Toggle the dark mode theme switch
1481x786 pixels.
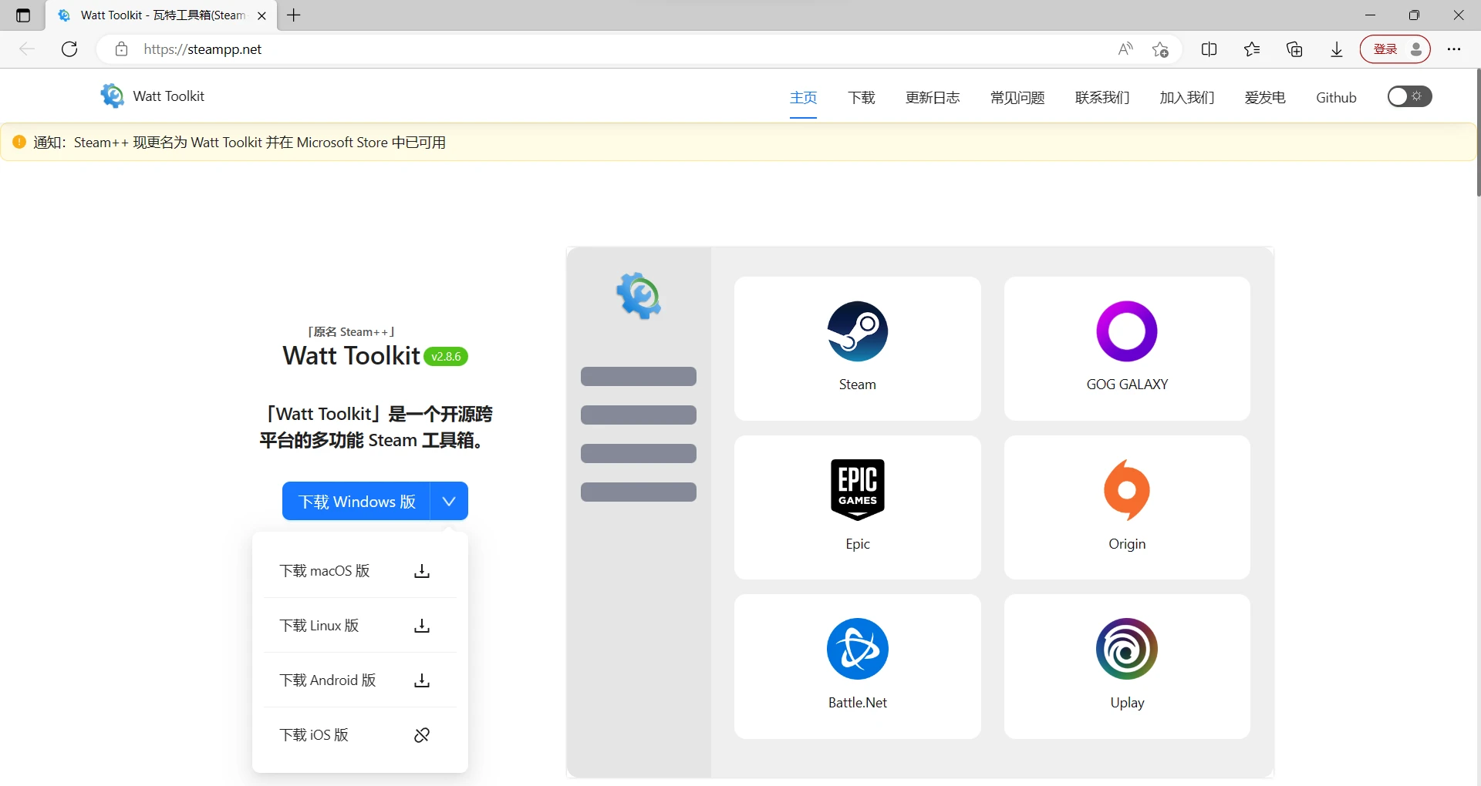click(1409, 96)
